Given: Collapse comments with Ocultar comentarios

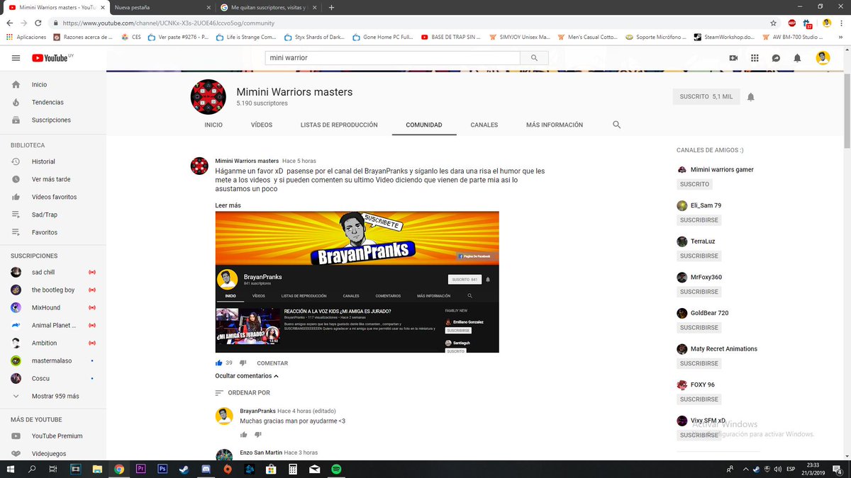Looking at the screenshot, I should tap(247, 376).
